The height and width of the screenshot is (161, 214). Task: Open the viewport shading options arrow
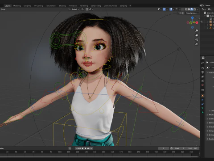pyautogui.click(x=198, y=9)
